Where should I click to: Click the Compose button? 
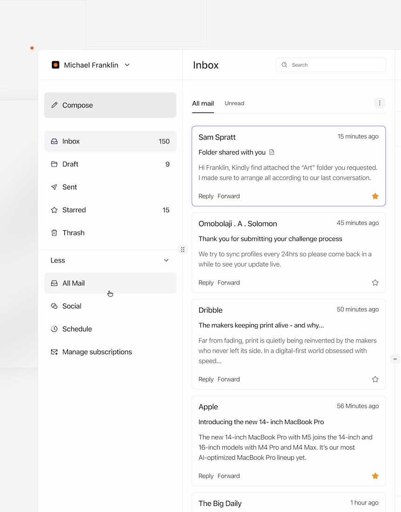tap(110, 105)
